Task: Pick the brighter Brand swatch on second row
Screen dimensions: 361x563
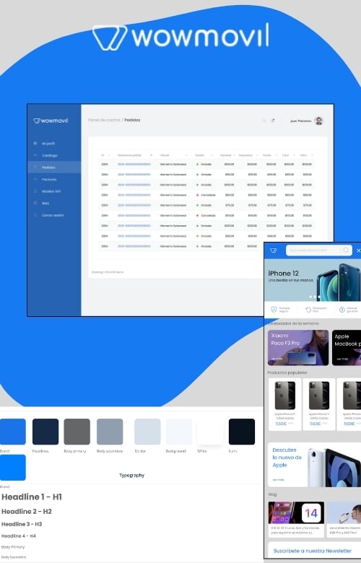Action: click(13, 467)
